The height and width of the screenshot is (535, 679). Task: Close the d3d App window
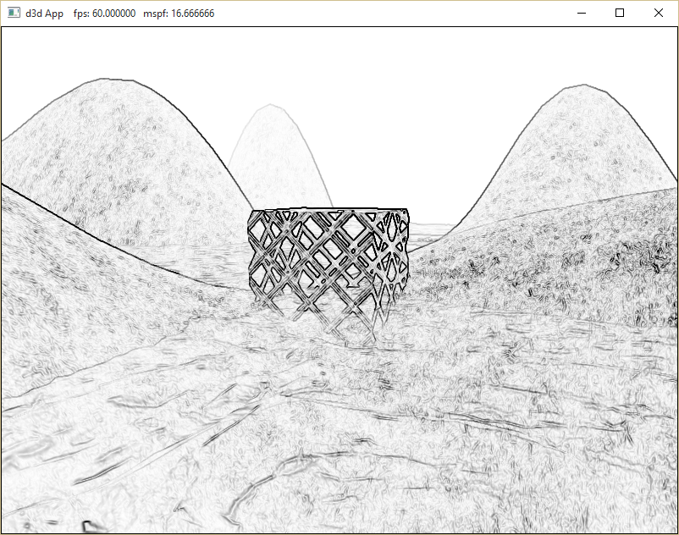coord(659,14)
